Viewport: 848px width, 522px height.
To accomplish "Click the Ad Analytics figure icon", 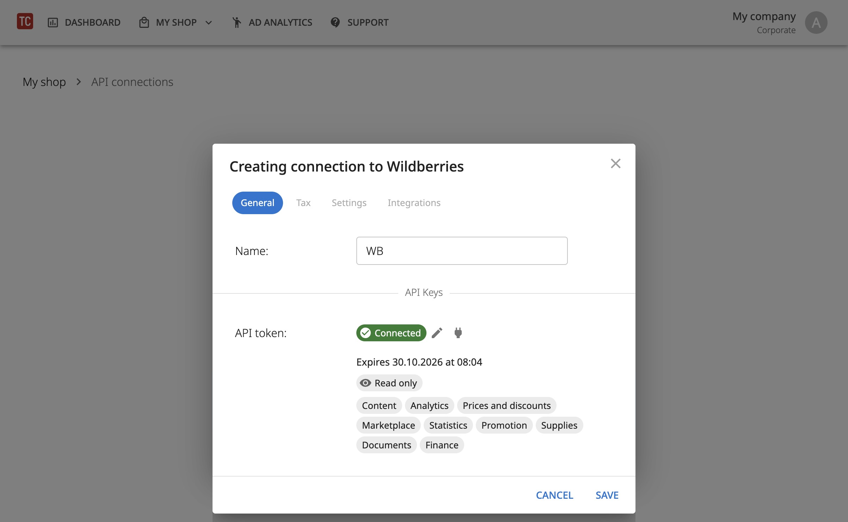I will pyautogui.click(x=236, y=22).
